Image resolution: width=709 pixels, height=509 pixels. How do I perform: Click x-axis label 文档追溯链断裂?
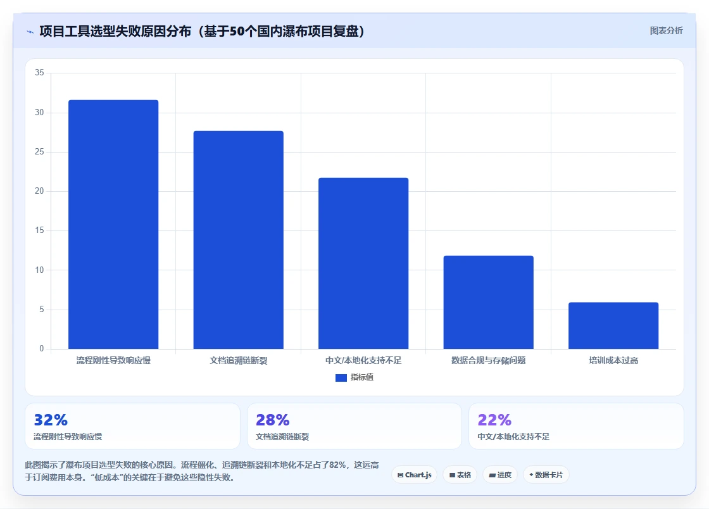pyautogui.click(x=238, y=360)
